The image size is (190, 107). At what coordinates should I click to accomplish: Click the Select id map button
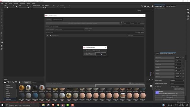[x=170, y=98]
